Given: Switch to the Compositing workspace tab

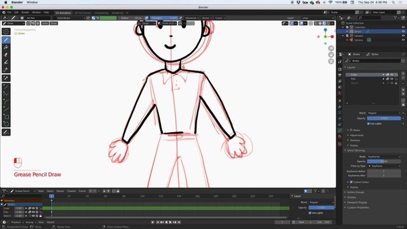Looking at the screenshot, I should pos(101,13).
